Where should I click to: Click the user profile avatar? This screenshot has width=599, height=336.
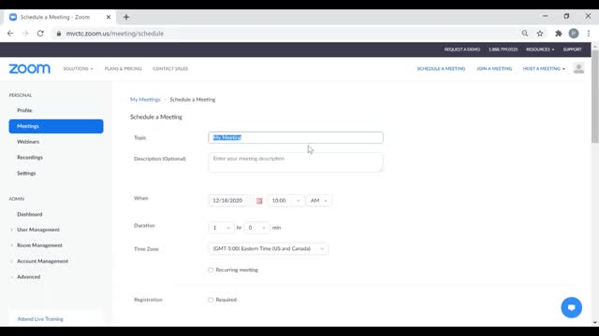578,68
